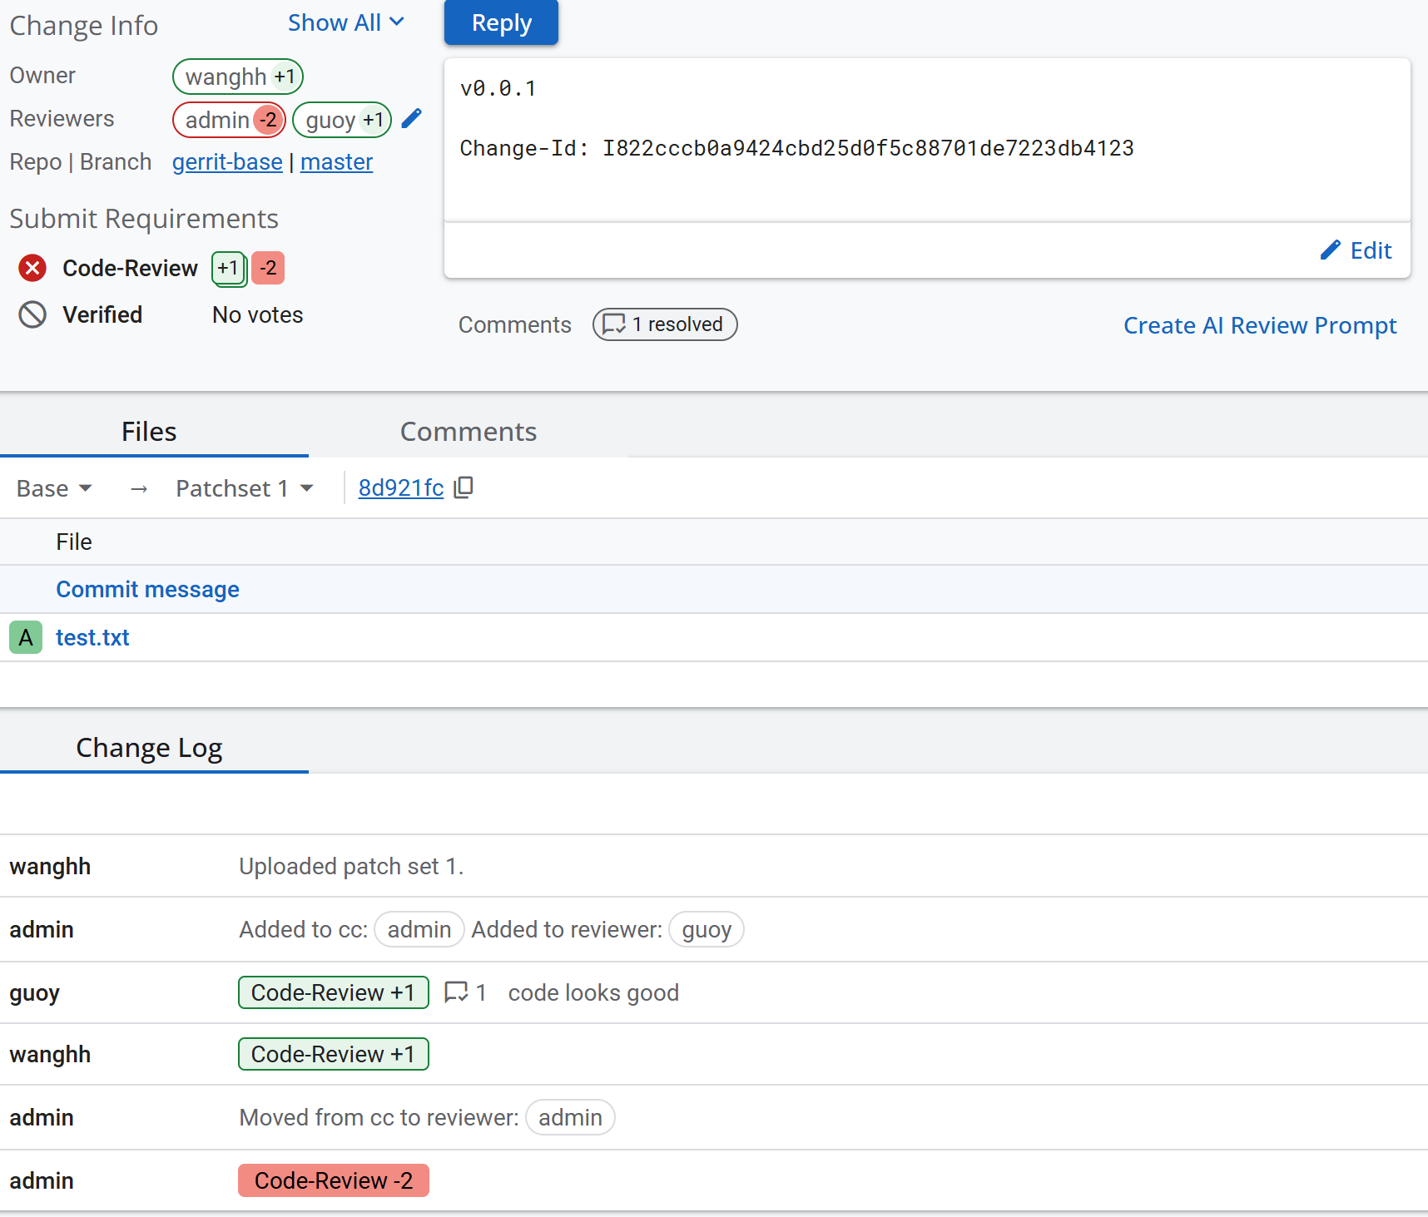This screenshot has height=1217, width=1428.
Task: Click the Reply button
Action: (501, 22)
